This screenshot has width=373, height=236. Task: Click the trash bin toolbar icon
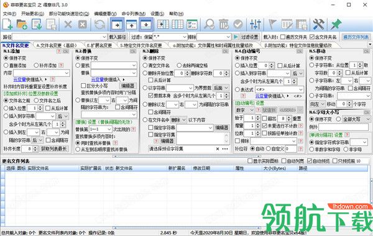224,24
